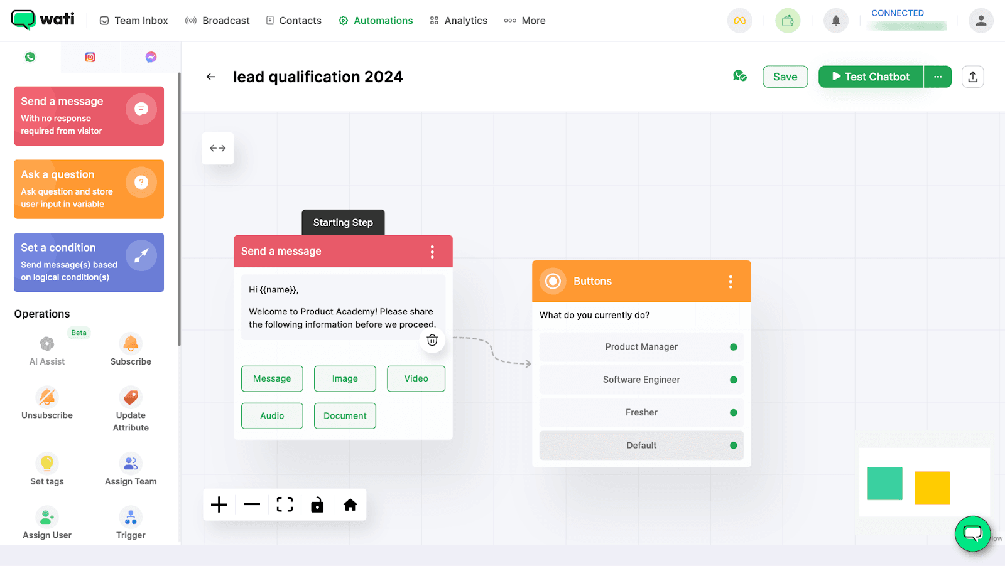Open Buttons block three-dot menu

pos(730,282)
